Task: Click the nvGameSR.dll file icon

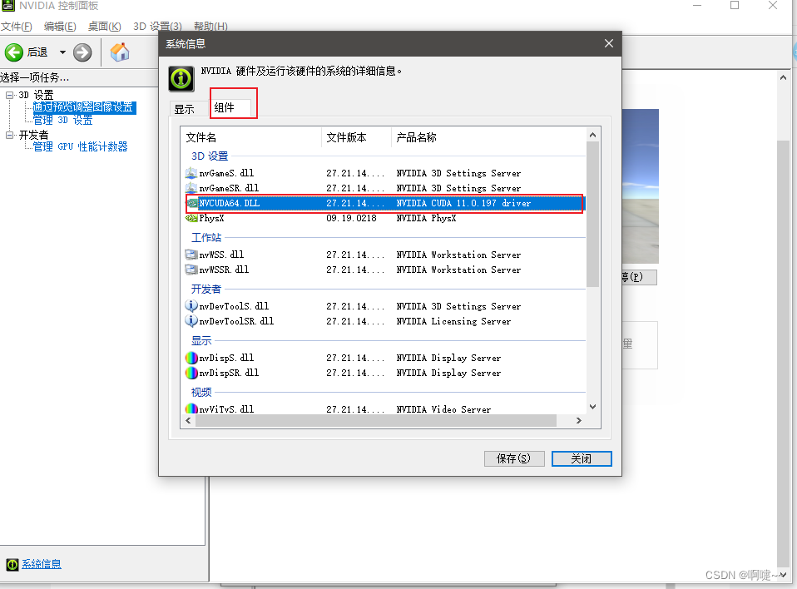Action: click(x=191, y=188)
